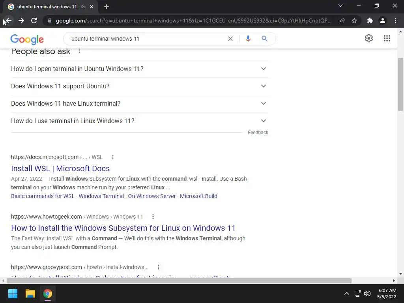The width and height of the screenshot is (404, 303).
Task: Click the scroll-right arrow of horizontal scrollbar
Action: pos(394,281)
